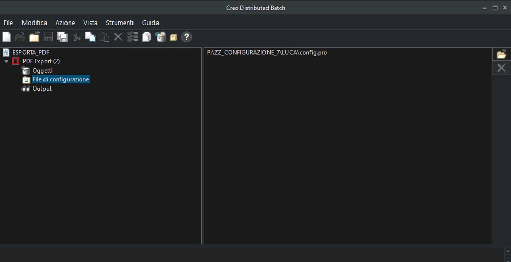Click the open file icon with arrow

point(20,37)
